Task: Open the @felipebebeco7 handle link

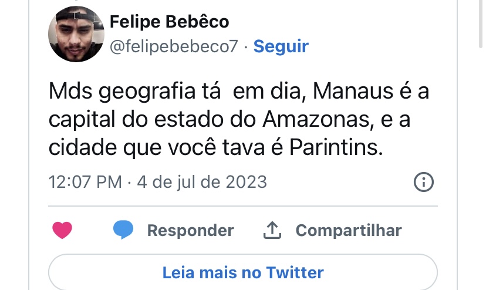Action: click(173, 47)
